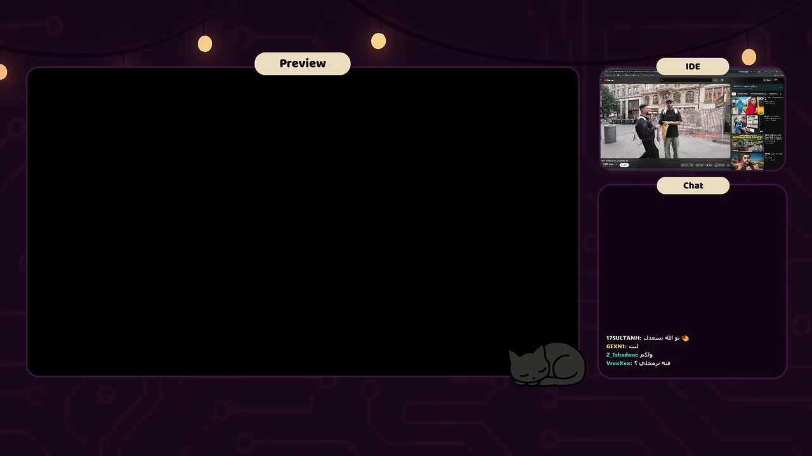Open the red hoodie video thumbnail
Image resolution: width=812 pixels, height=456 pixels.
tap(748, 105)
